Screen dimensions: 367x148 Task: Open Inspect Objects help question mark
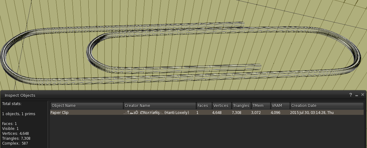350,95
